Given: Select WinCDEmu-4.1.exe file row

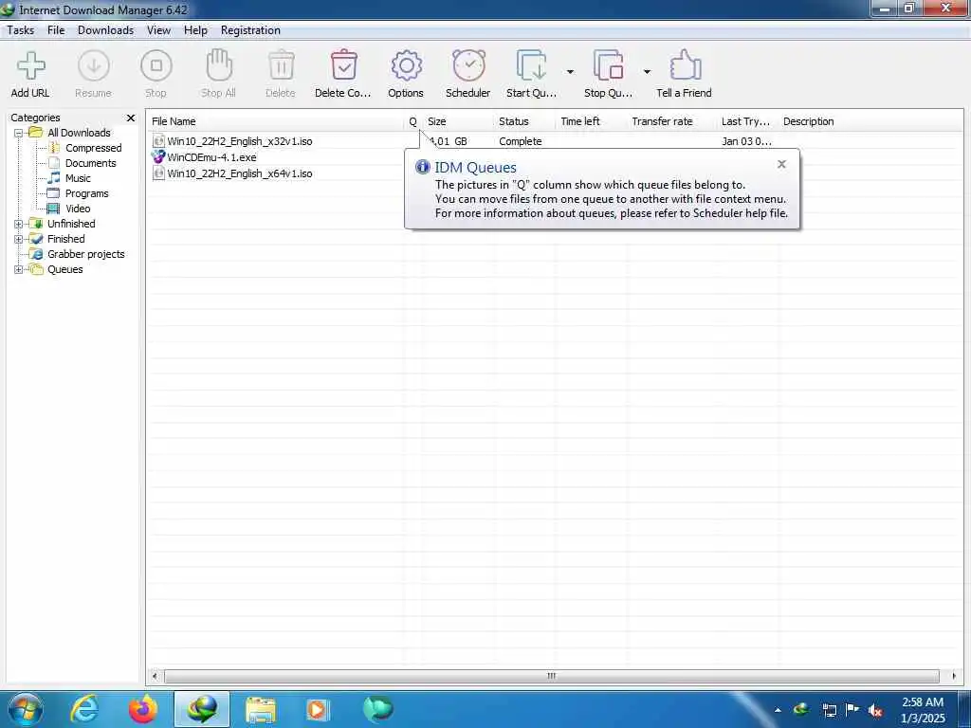Looking at the screenshot, I should click(211, 157).
